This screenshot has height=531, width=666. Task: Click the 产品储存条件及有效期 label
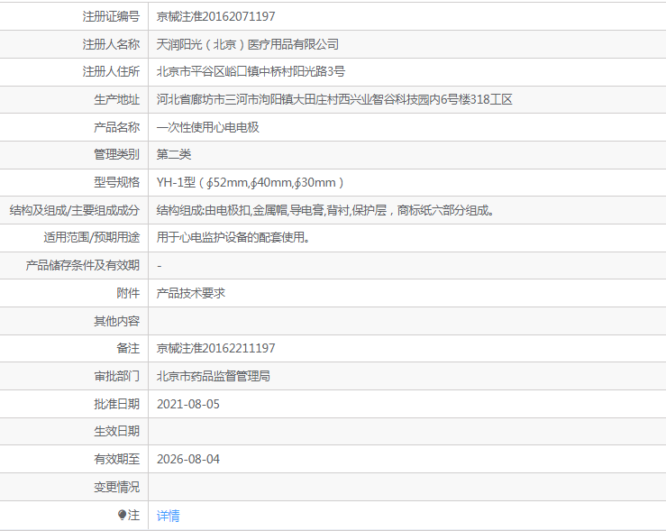(83, 265)
